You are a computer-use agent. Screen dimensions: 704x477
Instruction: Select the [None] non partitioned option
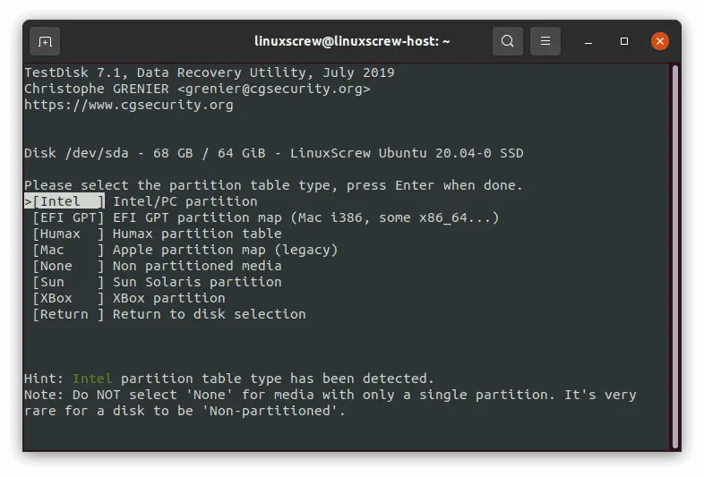[x=68, y=266]
